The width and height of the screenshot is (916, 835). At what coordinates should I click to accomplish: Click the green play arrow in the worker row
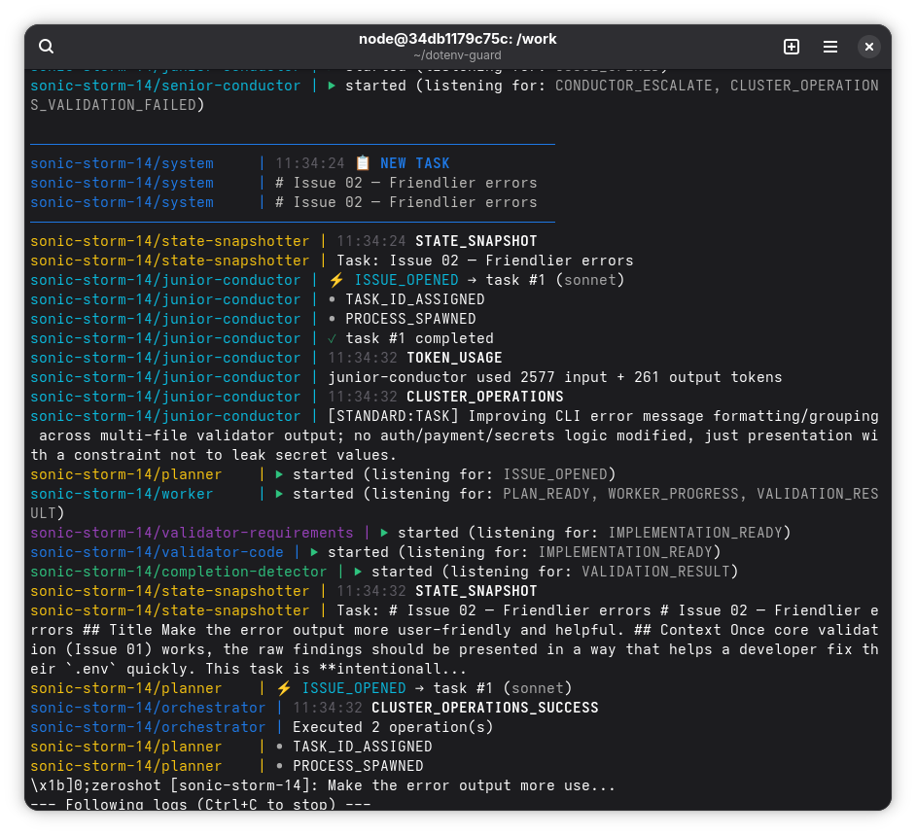pos(279,494)
